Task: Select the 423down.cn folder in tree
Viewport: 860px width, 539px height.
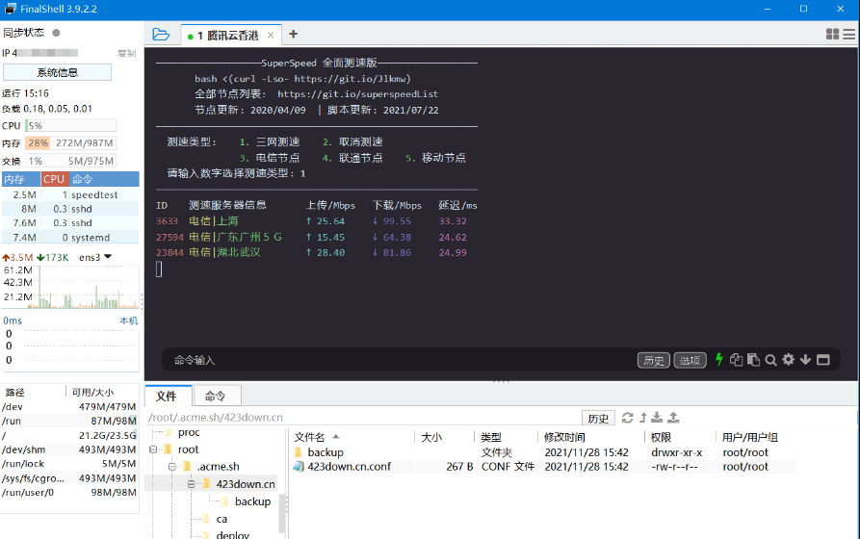Action: coord(246,484)
